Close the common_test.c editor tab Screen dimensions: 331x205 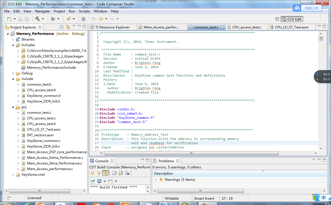[x=222, y=27]
